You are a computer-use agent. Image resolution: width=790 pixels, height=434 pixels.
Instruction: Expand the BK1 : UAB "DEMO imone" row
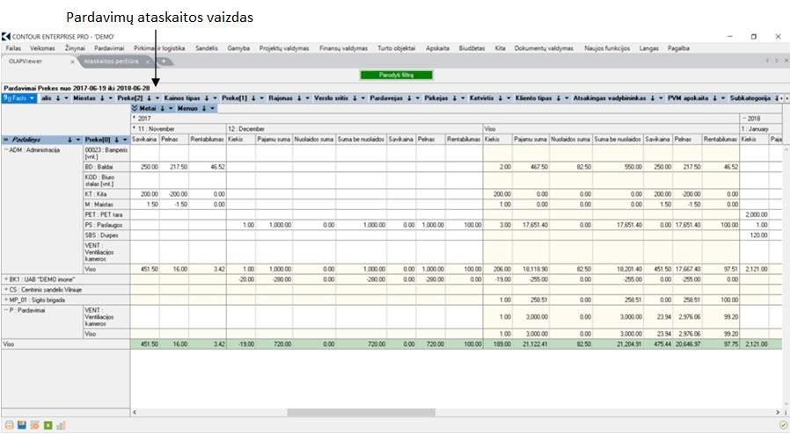(6, 279)
